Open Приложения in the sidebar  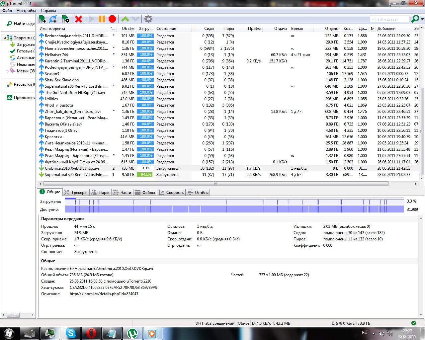click(21, 98)
